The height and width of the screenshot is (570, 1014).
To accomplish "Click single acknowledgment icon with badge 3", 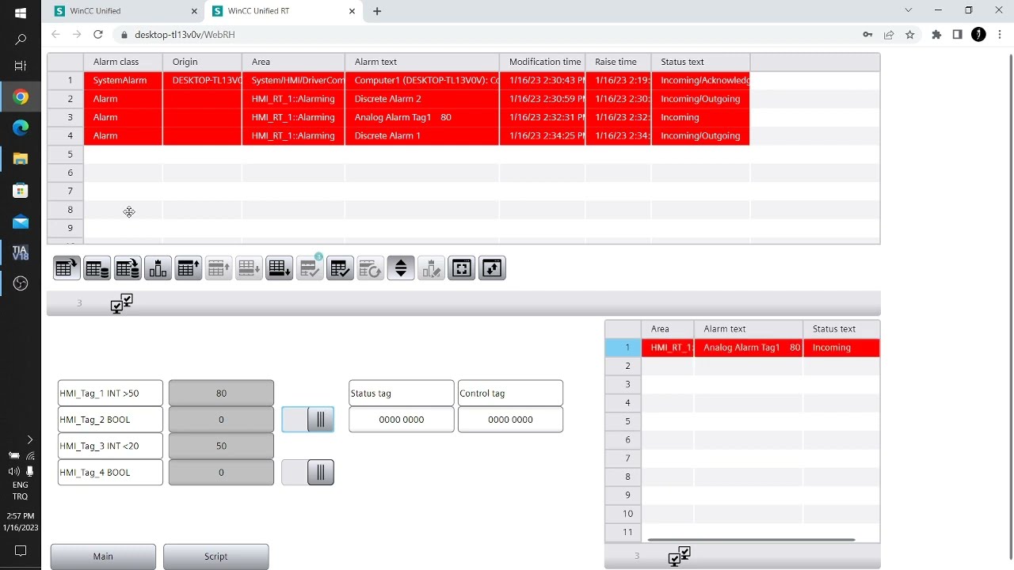I will pos(310,268).
